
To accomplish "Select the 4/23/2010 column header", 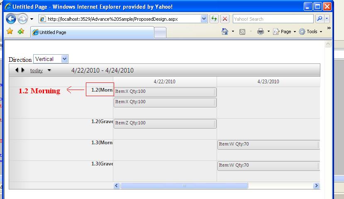I will pyautogui.click(x=268, y=82).
